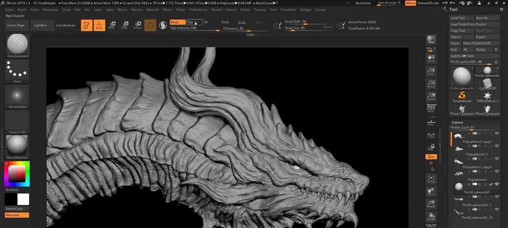
Task: Click the Zoom canvas icon
Action: pyautogui.click(x=431, y=71)
